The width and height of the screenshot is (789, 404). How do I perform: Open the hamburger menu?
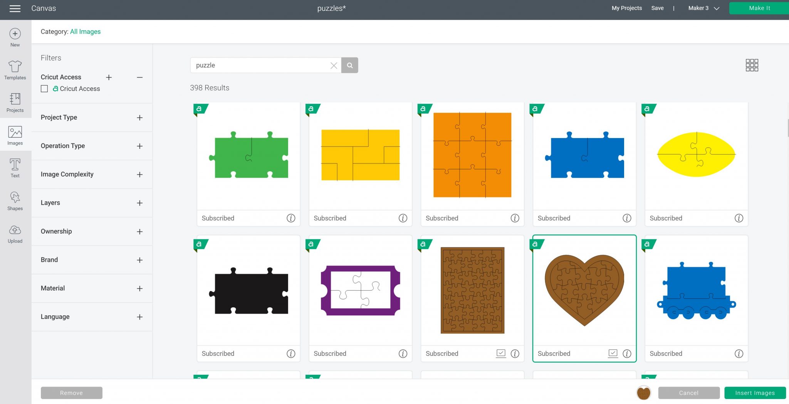[15, 8]
